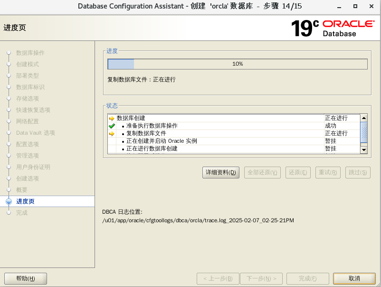Open 帮助(H) help

tap(26, 278)
